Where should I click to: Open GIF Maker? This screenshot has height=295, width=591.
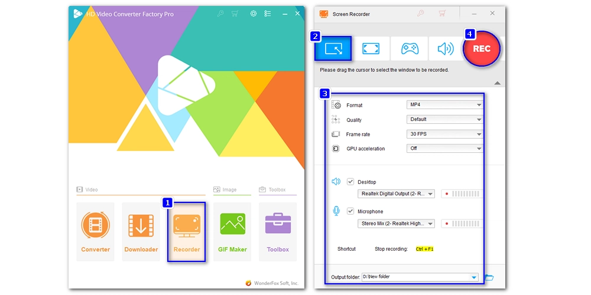pyautogui.click(x=232, y=232)
